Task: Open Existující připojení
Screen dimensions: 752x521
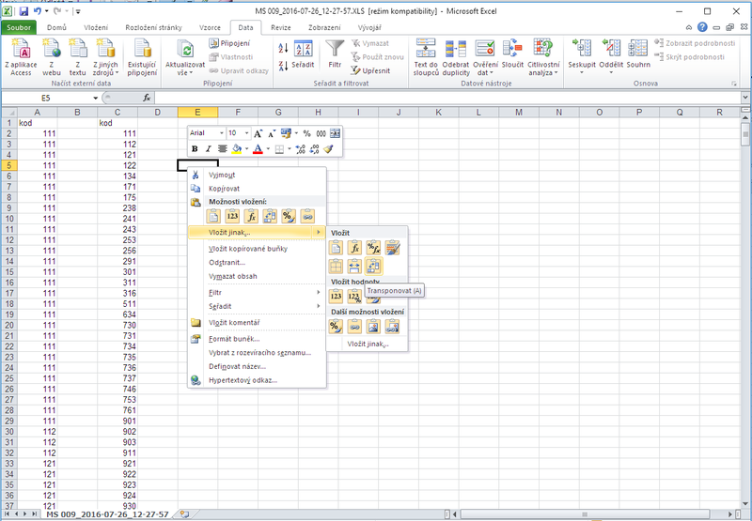Action: point(142,57)
